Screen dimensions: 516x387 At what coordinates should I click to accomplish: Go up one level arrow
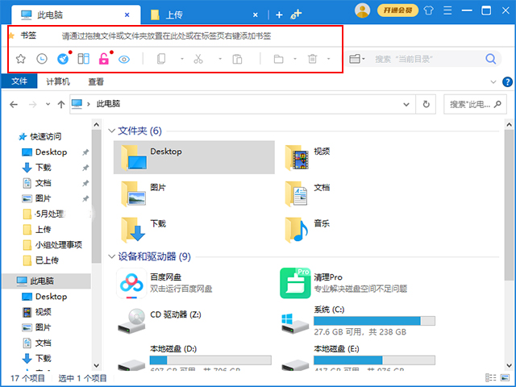(x=61, y=105)
